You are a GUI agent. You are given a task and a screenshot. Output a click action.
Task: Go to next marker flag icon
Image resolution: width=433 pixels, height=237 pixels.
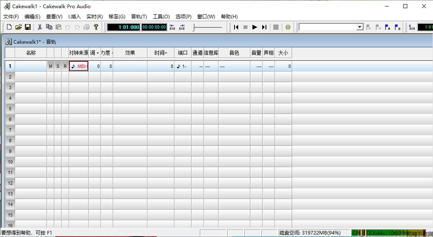(378, 27)
